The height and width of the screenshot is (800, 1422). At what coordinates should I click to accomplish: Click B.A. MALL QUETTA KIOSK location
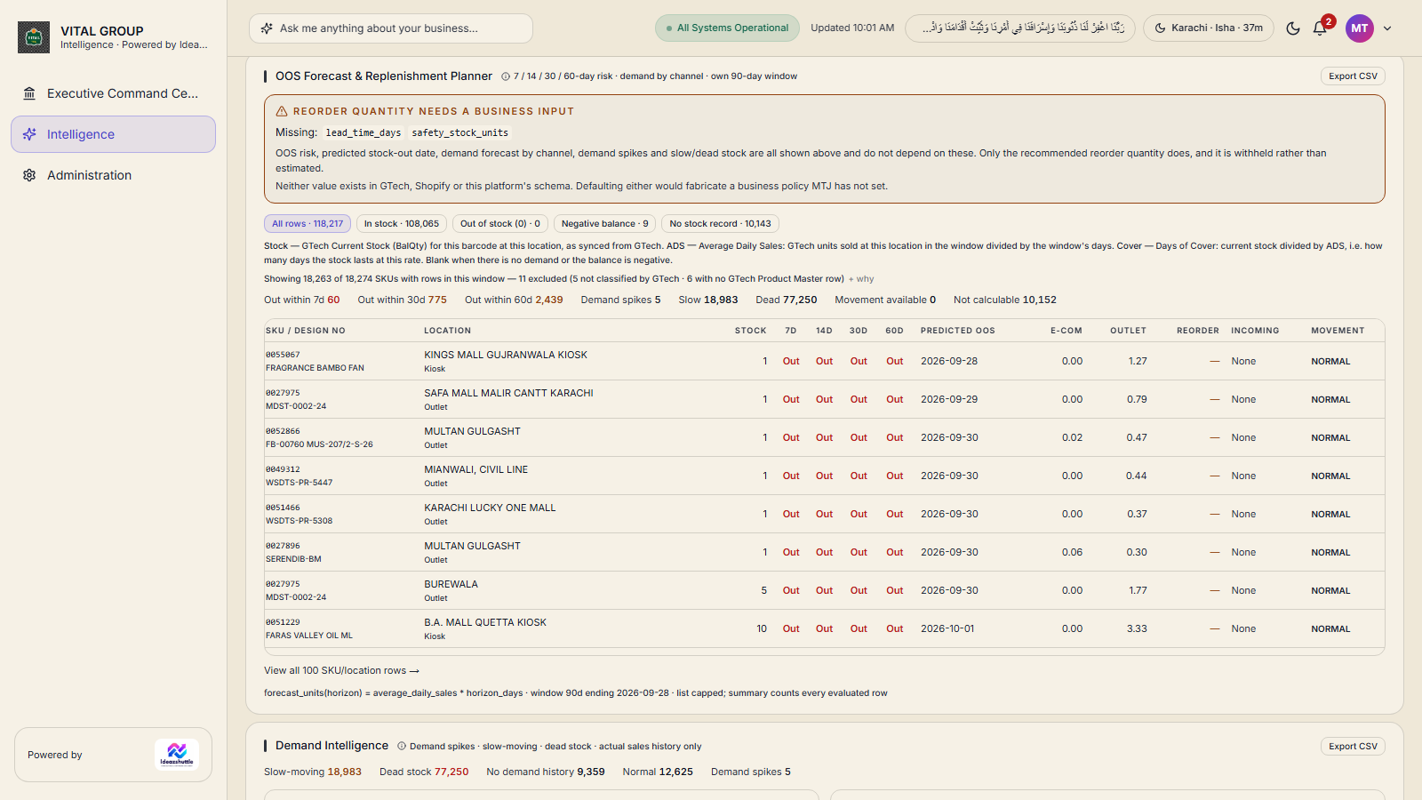(x=485, y=622)
